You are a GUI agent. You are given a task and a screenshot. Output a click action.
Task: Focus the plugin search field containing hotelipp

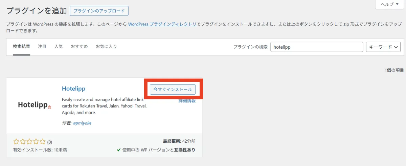coord(317,47)
